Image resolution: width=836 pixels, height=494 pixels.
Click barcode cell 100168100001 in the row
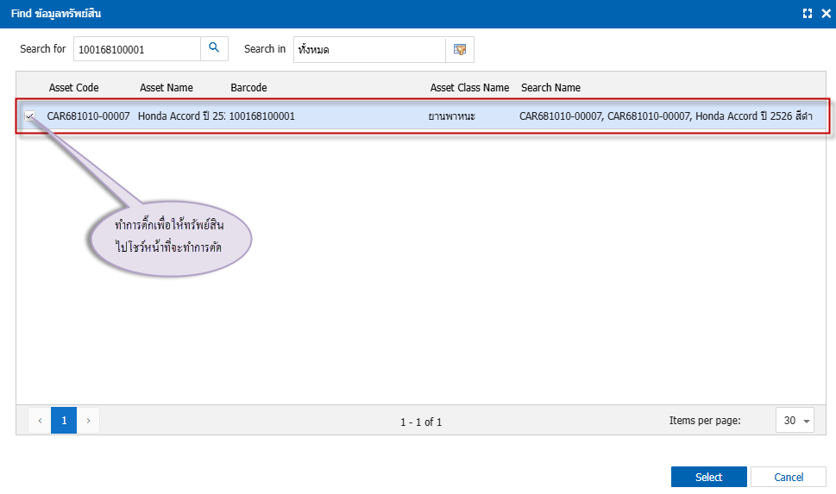[x=261, y=116]
